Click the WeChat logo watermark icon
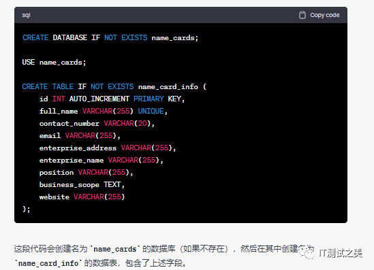 click(307, 253)
